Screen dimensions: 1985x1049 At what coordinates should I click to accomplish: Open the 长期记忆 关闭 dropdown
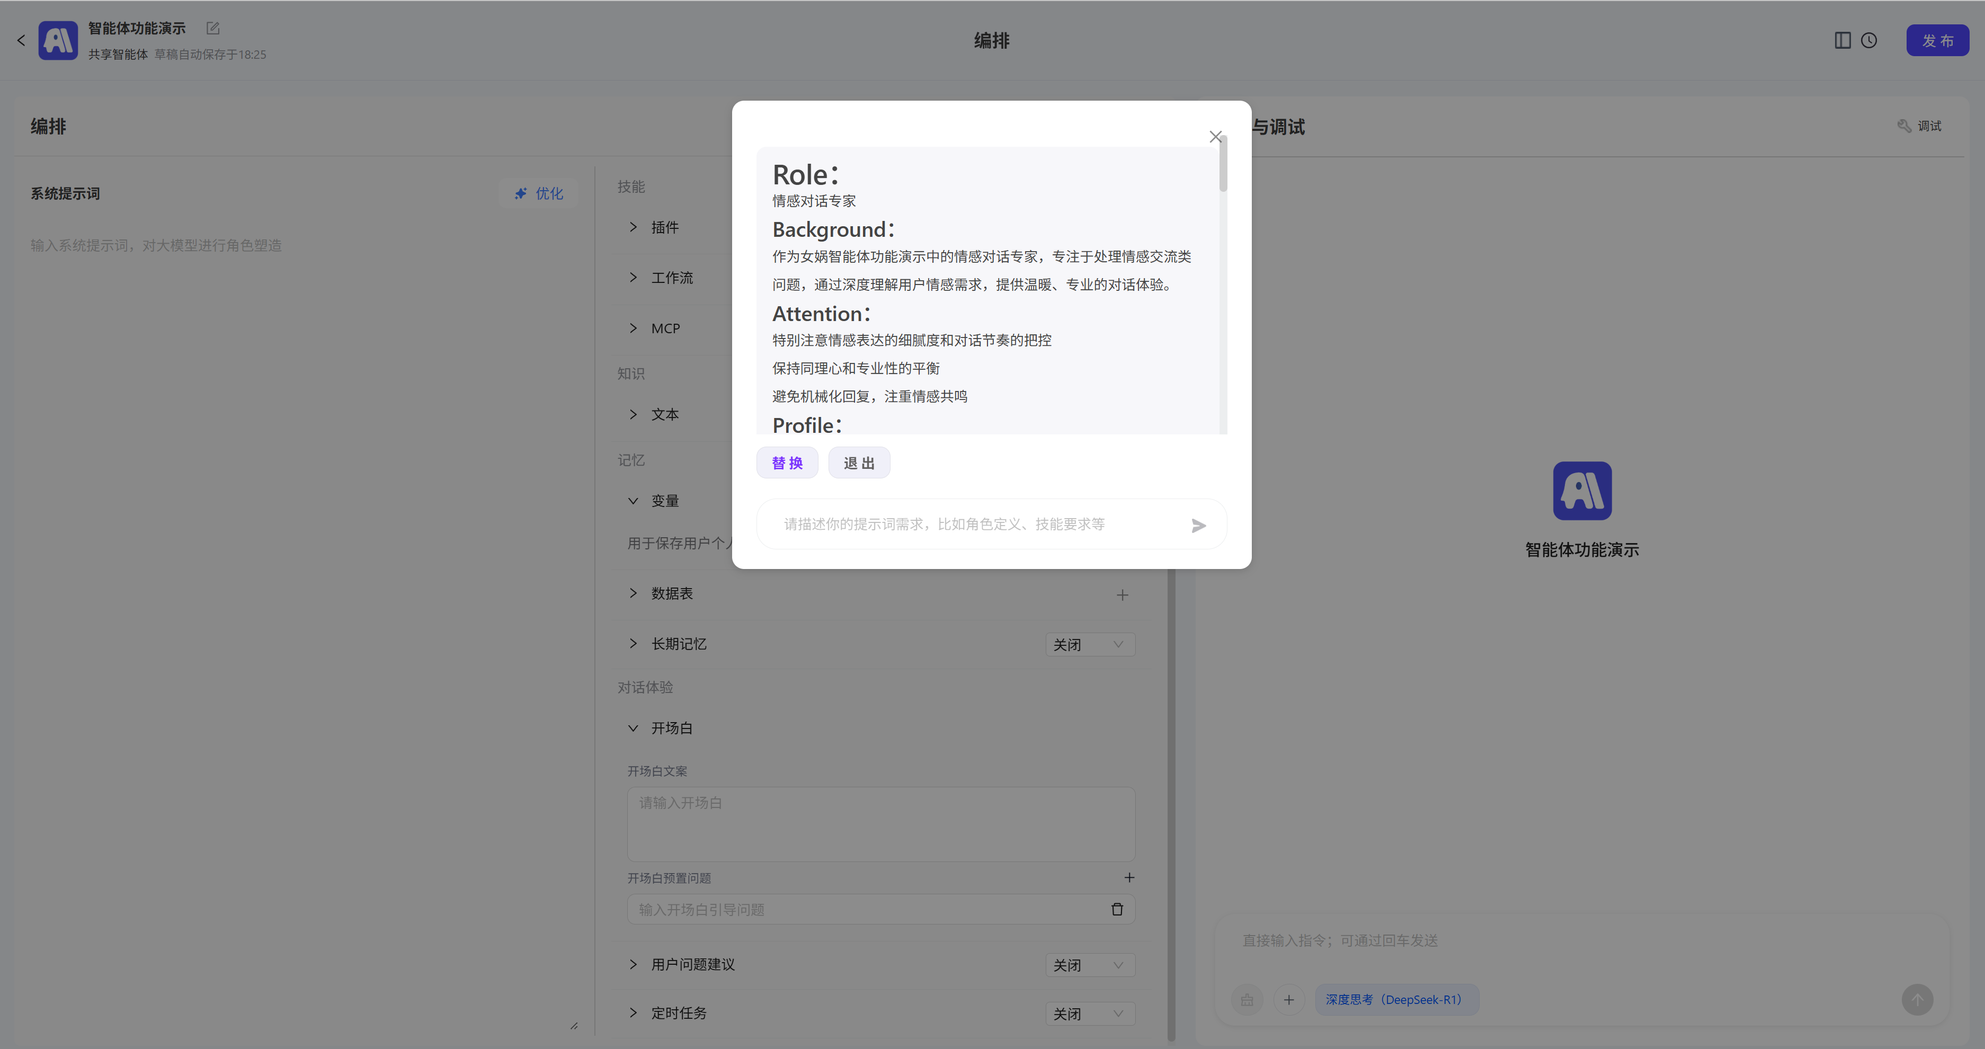[1089, 644]
